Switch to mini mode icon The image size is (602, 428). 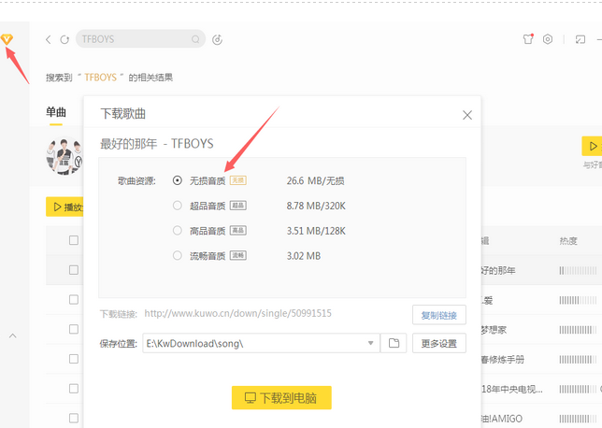pos(580,39)
